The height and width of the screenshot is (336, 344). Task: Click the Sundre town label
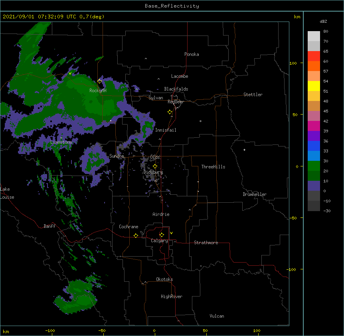[x=117, y=156]
